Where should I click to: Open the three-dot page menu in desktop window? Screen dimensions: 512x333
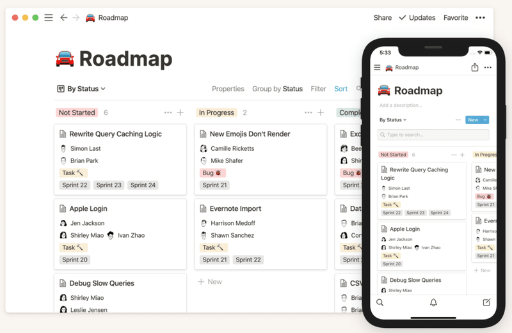(x=480, y=18)
